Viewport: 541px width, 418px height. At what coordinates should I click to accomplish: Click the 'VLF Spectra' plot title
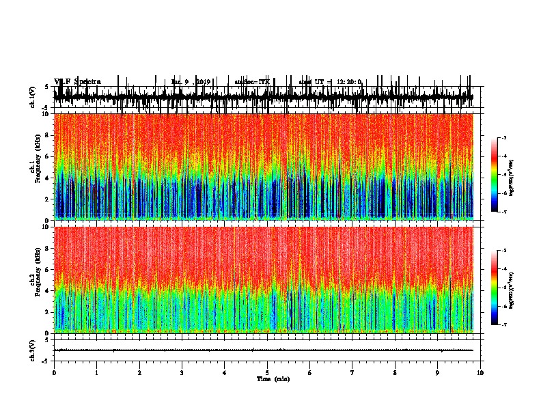click(x=77, y=82)
